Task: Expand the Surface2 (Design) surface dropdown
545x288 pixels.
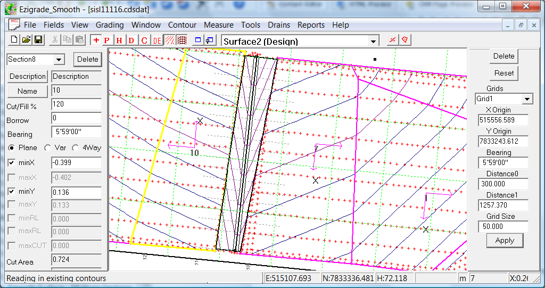Action: [x=374, y=42]
